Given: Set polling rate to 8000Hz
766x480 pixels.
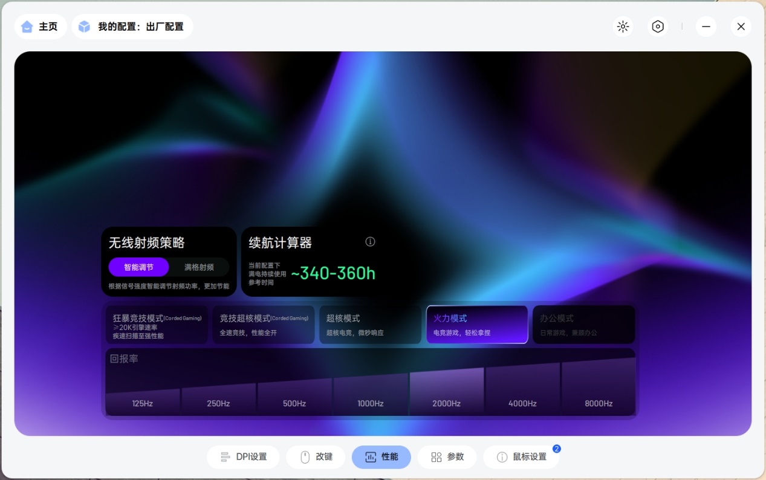Looking at the screenshot, I should click(599, 387).
